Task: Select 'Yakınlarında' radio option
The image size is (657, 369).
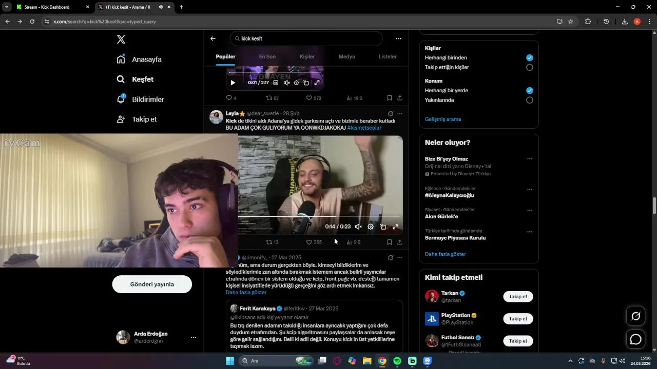Action: click(x=530, y=100)
